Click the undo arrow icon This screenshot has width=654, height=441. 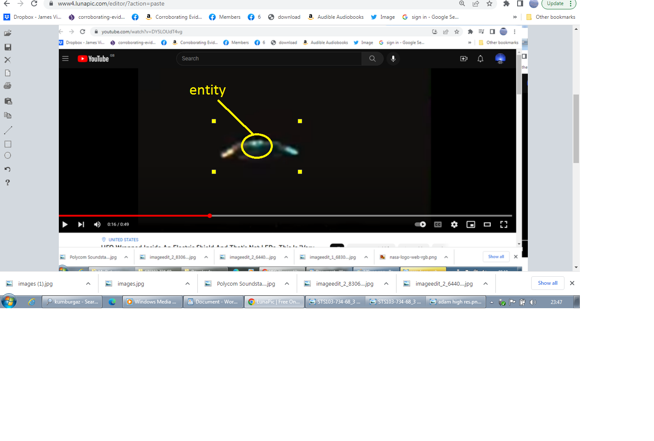click(x=8, y=169)
